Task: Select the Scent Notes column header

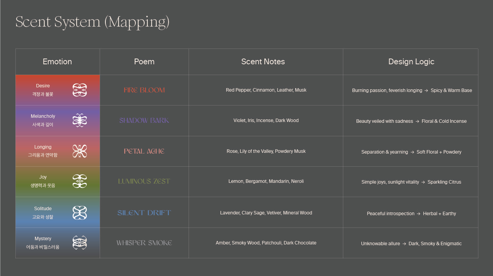Action: pyautogui.click(x=263, y=62)
